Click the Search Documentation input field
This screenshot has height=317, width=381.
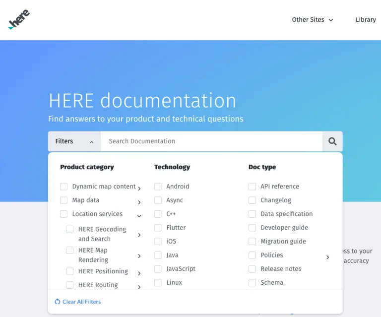click(x=211, y=141)
